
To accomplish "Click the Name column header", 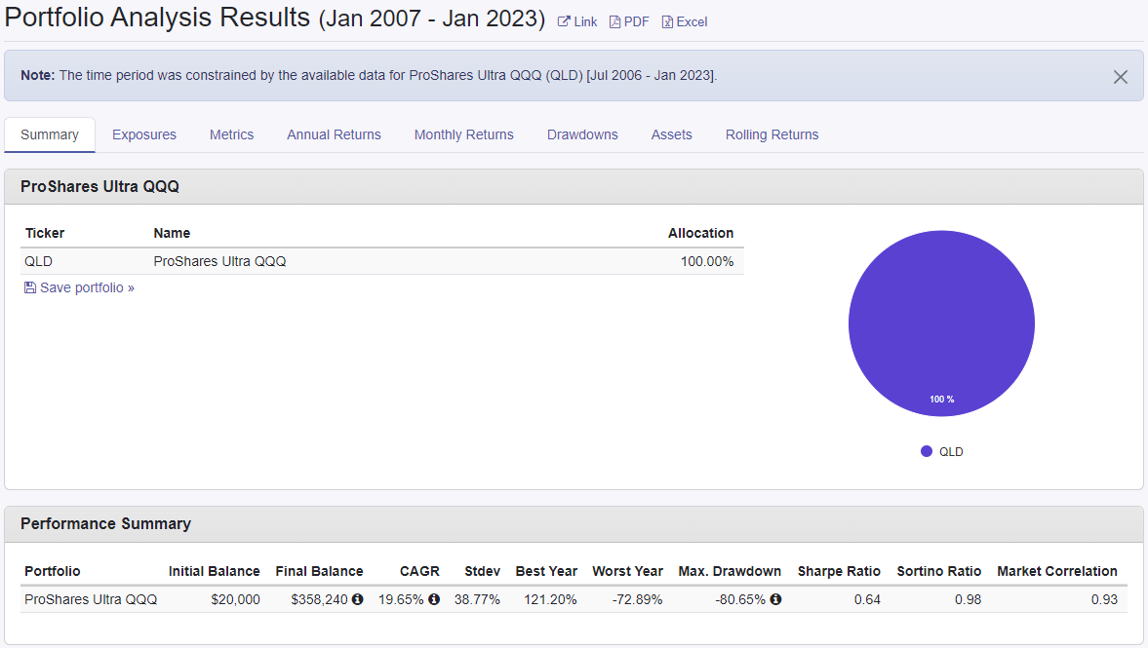I will point(172,233).
